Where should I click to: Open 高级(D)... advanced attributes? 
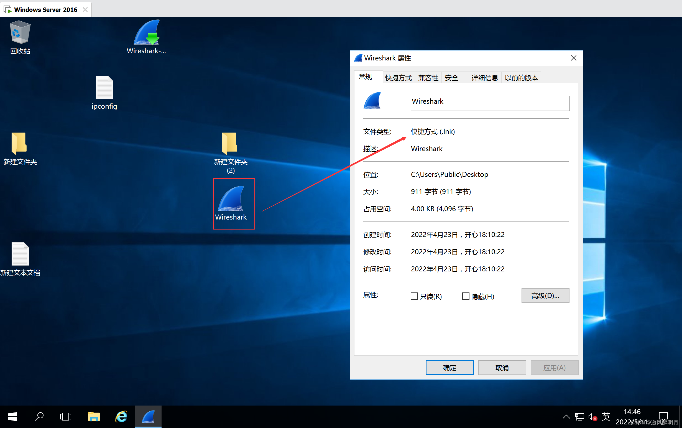(x=545, y=295)
